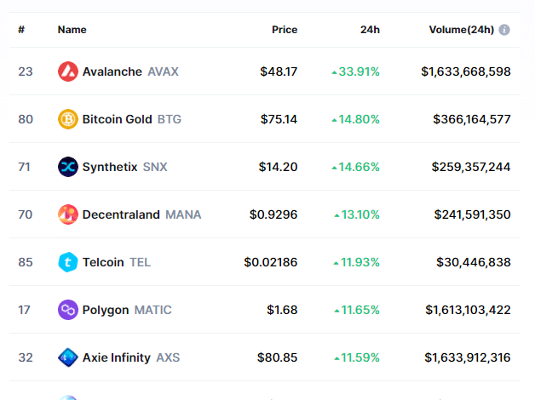535x400 pixels.
Task: Open the Polygon MATIC coin link
Action: click(x=126, y=310)
